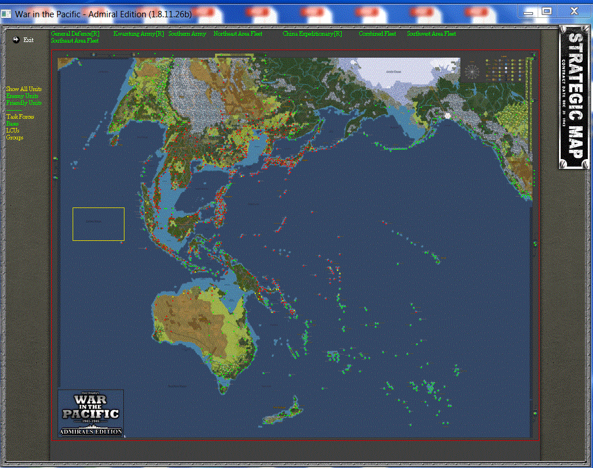Pick the Southwest Area Fleet command

pyautogui.click(x=432, y=33)
